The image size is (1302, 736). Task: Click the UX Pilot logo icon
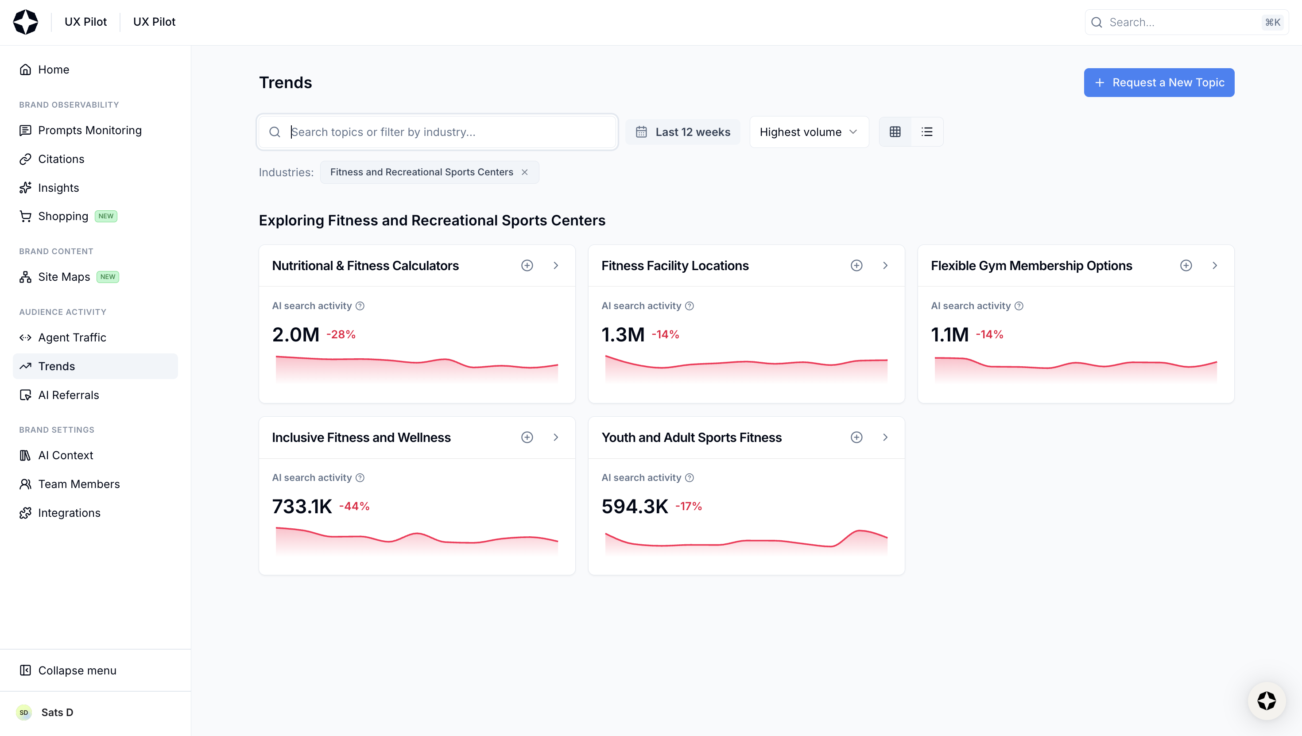coord(25,22)
